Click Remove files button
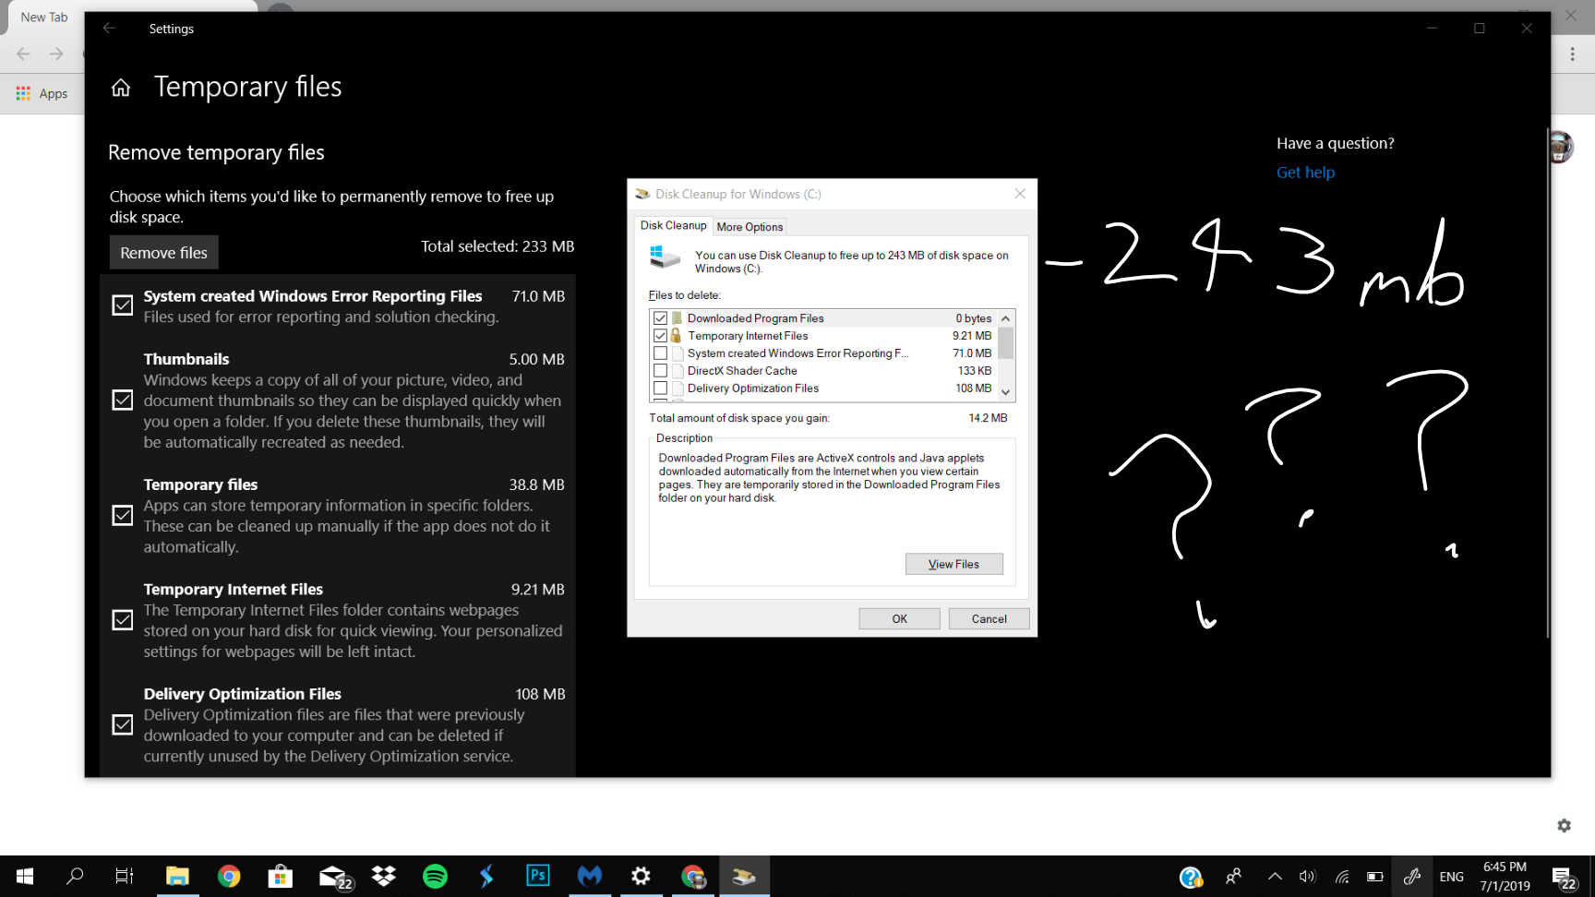This screenshot has height=897, width=1595. coord(164,253)
